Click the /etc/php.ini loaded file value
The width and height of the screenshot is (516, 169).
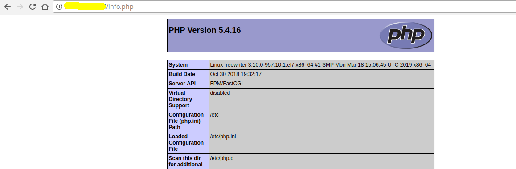coord(321,143)
